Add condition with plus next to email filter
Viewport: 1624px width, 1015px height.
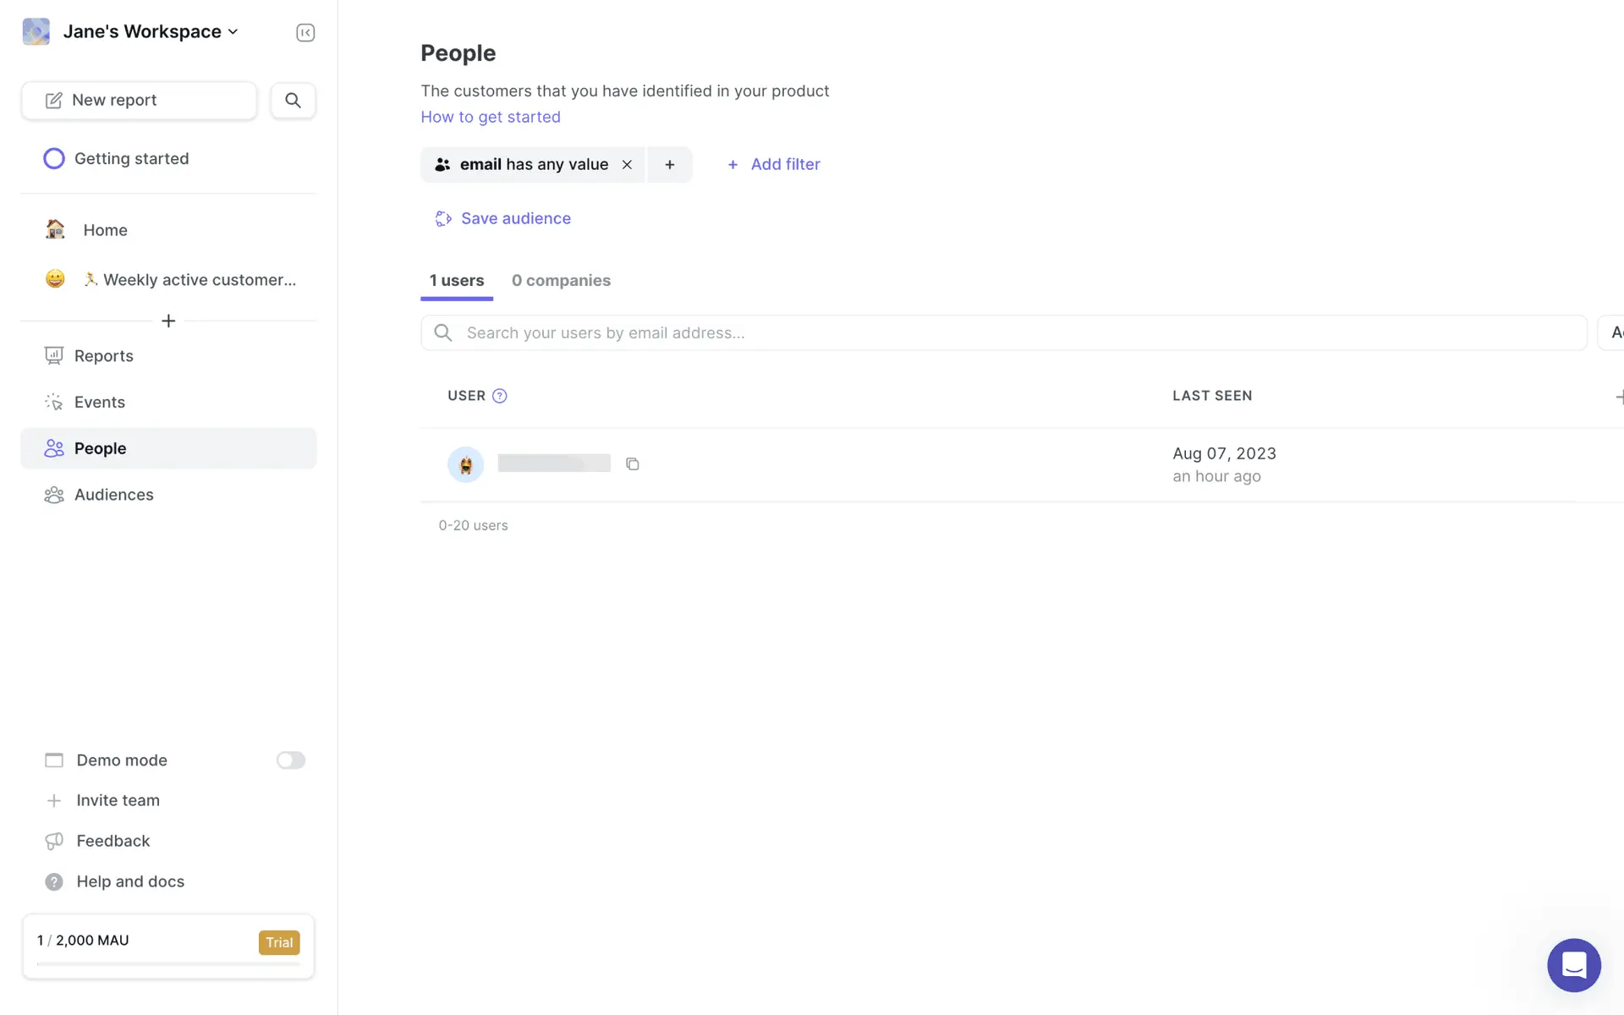tap(670, 165)
